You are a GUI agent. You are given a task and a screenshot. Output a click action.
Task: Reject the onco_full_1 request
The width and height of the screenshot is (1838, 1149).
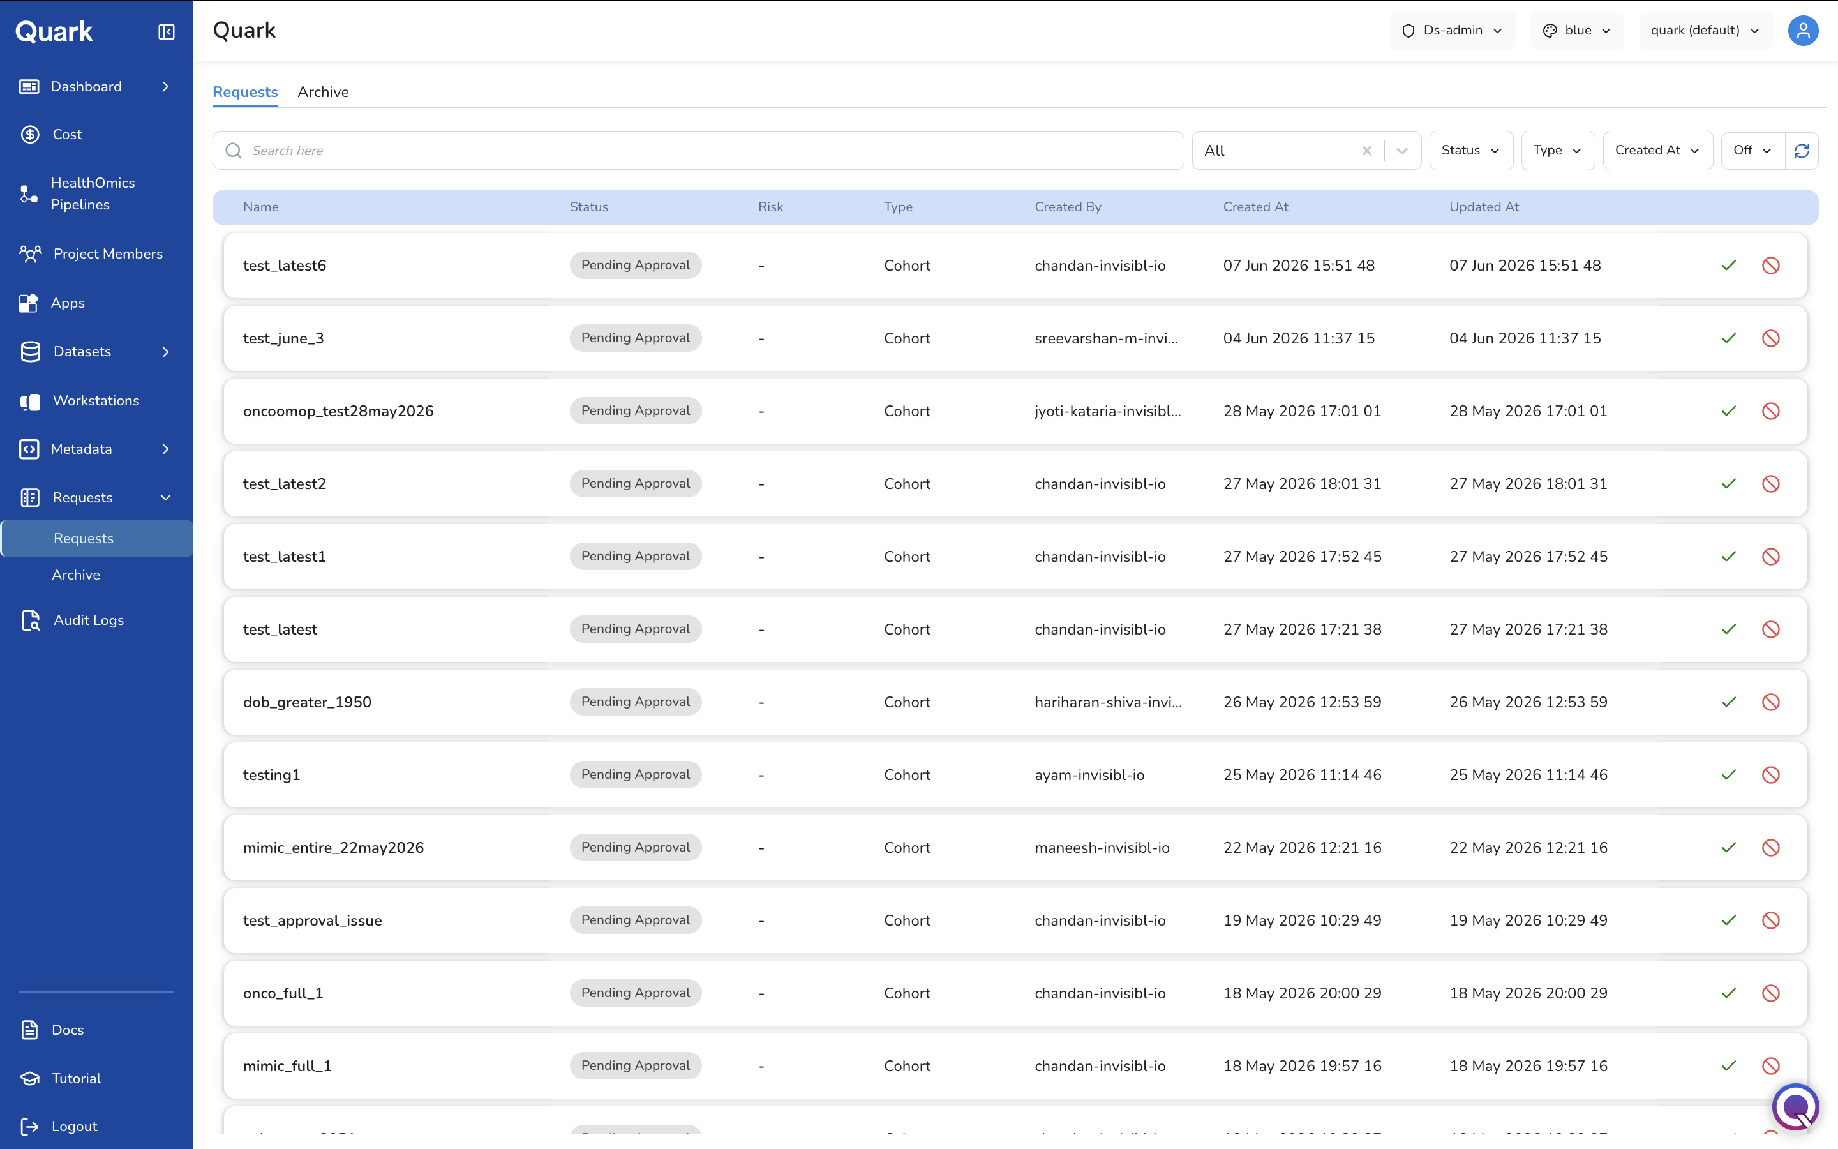(x=1770, y=993)
